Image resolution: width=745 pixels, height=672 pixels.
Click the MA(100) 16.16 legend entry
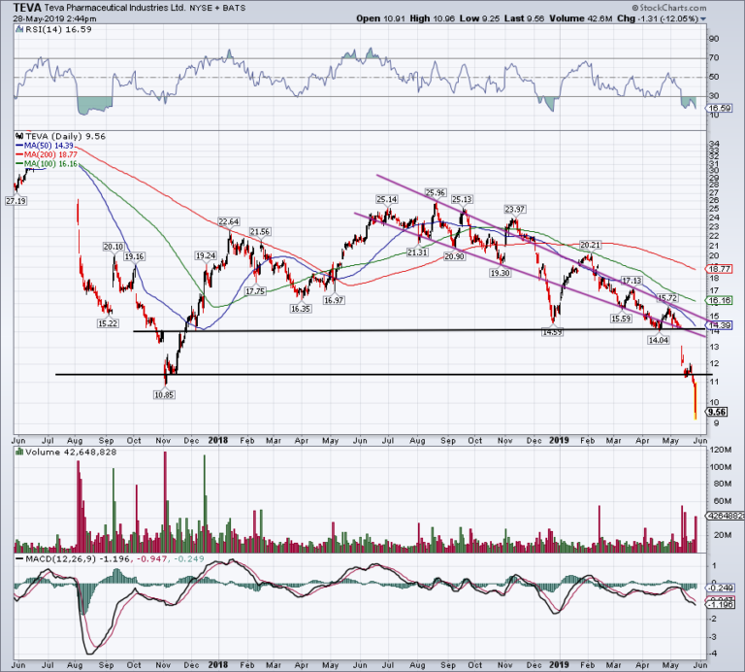click(47, 163)
